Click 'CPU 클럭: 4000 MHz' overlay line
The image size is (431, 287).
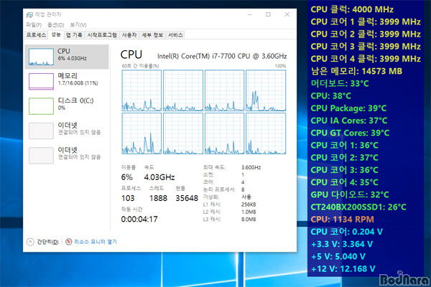point(352,9)
